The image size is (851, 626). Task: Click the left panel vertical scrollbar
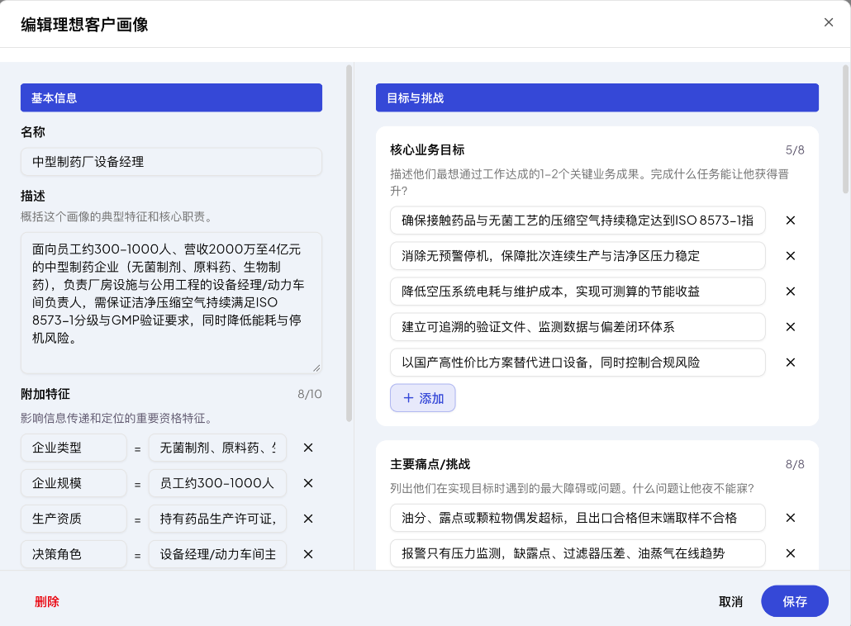tap(349, 244)
